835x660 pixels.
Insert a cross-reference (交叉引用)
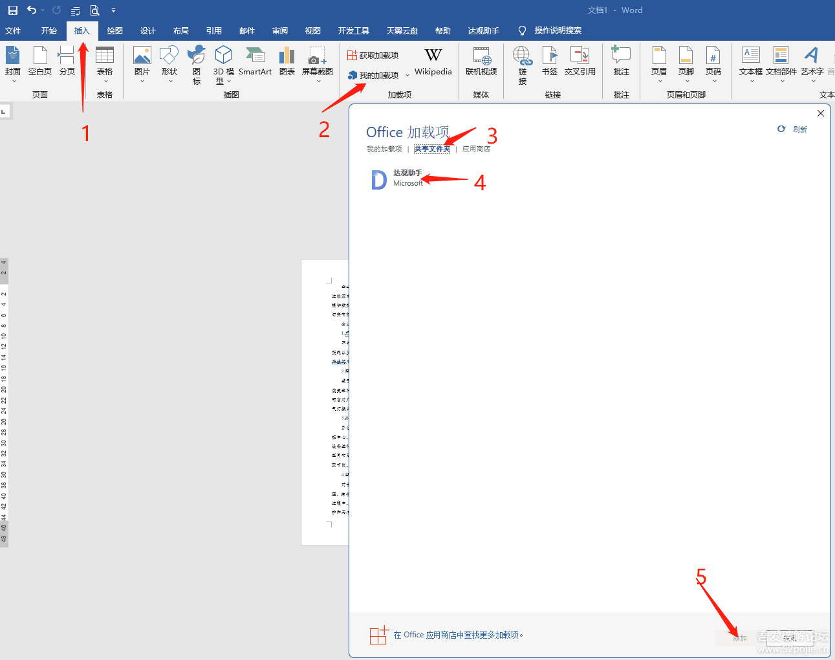click(x=580, y=61)
